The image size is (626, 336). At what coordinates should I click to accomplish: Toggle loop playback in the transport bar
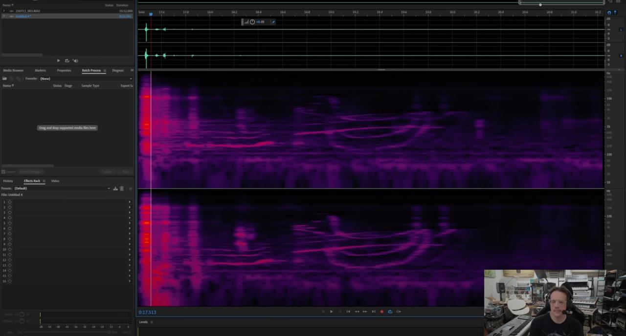[x=390, y=312]
